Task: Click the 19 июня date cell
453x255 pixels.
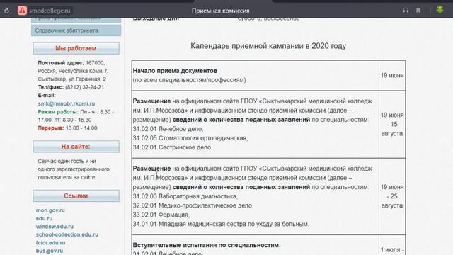Action: pos(392,75)
